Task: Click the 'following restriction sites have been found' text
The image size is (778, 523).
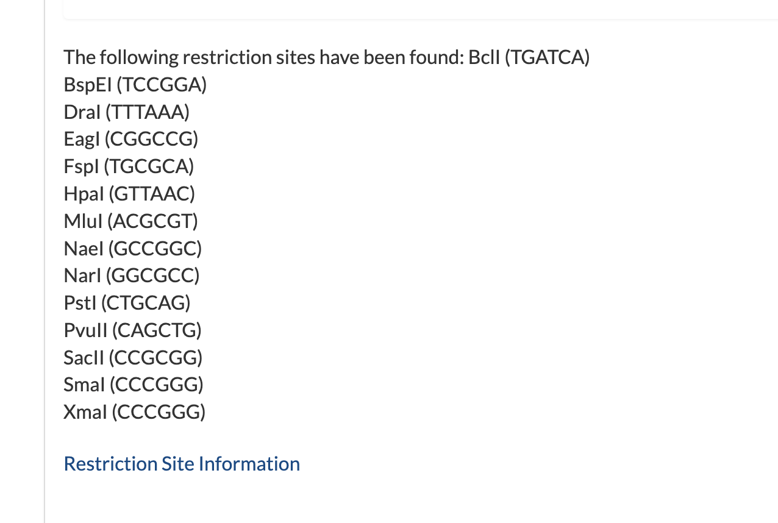Action: coord(278,58)
